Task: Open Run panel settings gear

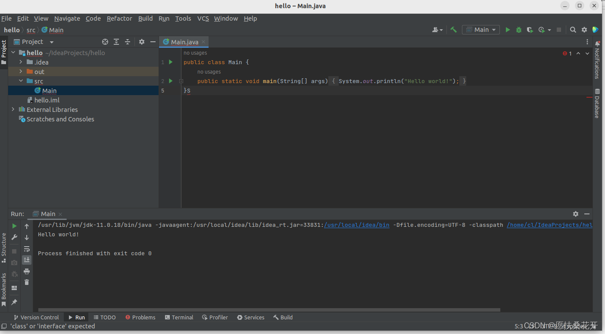Action: pos(576,214)
